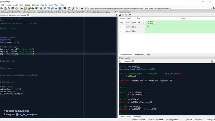
Task: Click the Value column header
Action: pyautogui.click(x=183, y=18)
